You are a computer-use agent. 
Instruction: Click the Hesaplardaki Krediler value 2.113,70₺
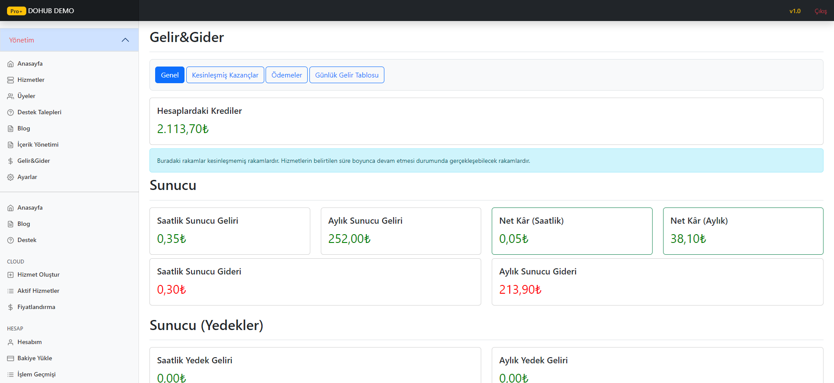183,129
